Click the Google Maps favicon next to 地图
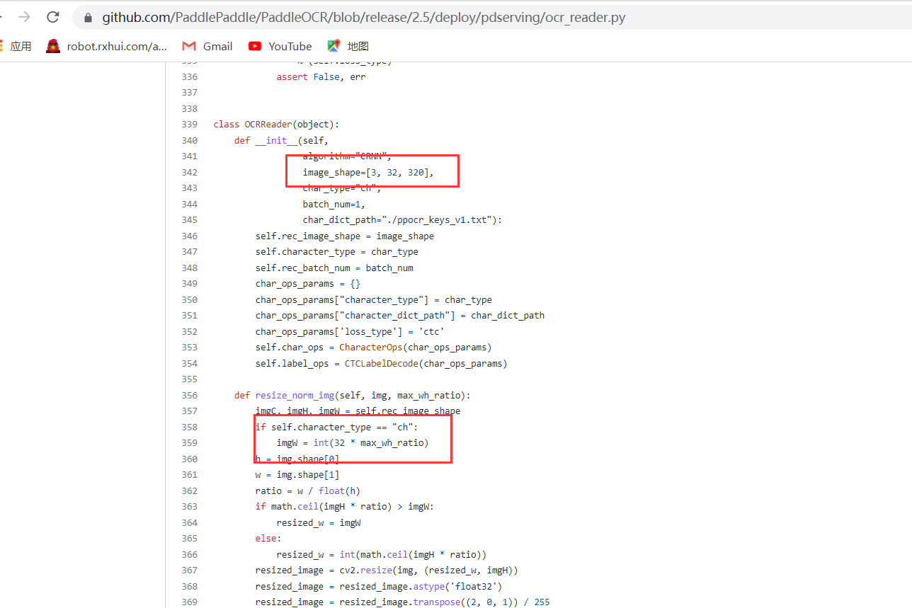The image size is (912, 608). point(333,45)
